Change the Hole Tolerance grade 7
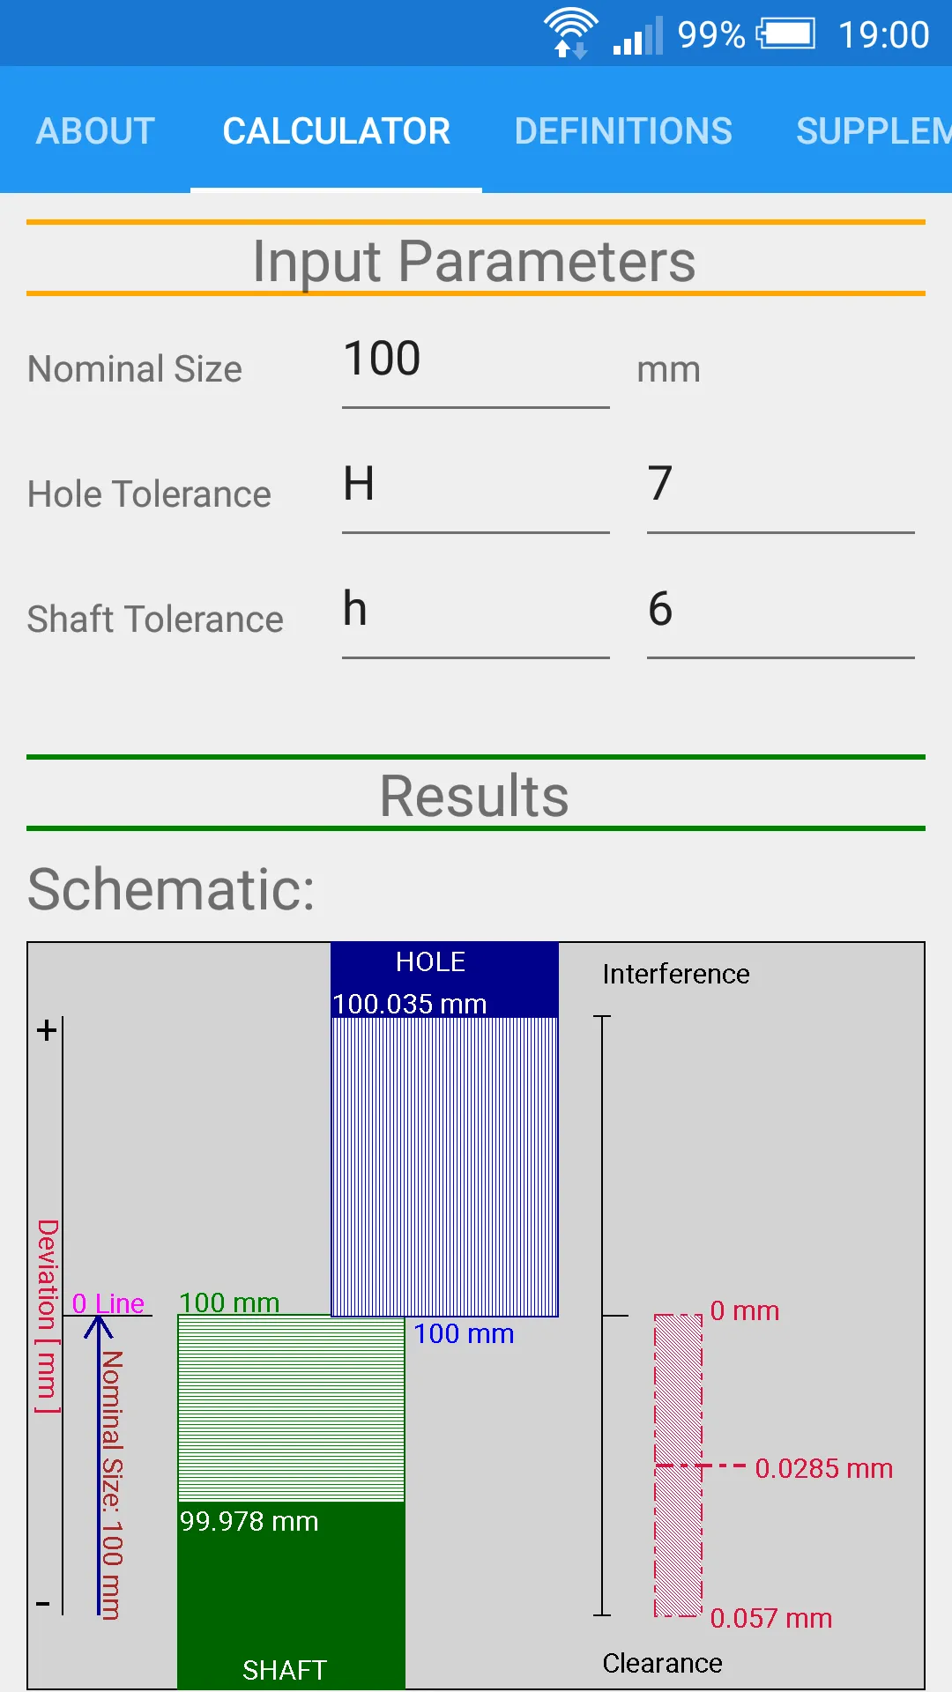The image size is (952, 1692). point(779,486)
